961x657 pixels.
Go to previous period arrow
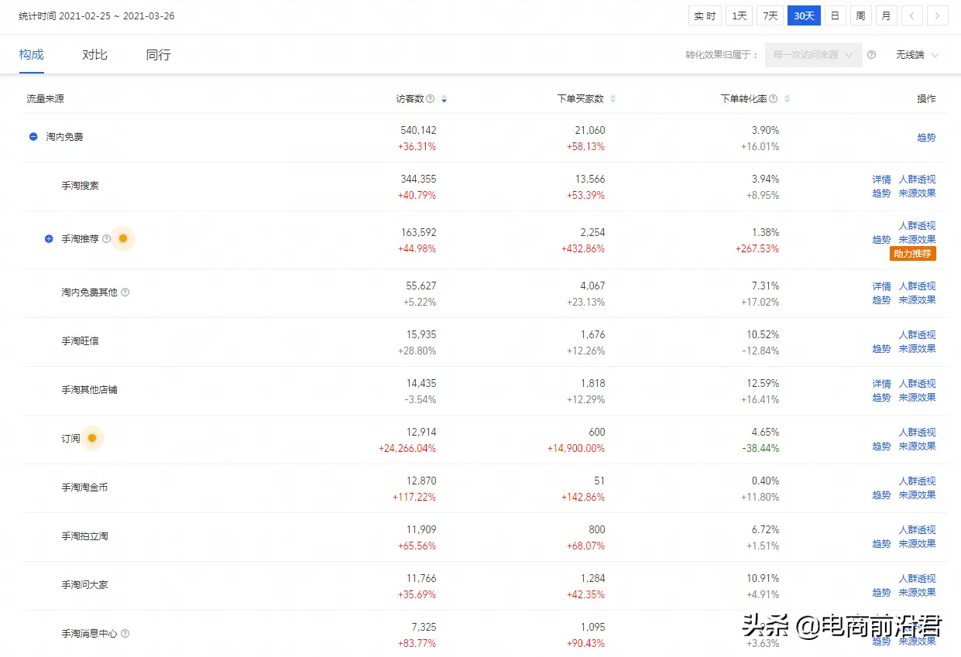[912, 16]
